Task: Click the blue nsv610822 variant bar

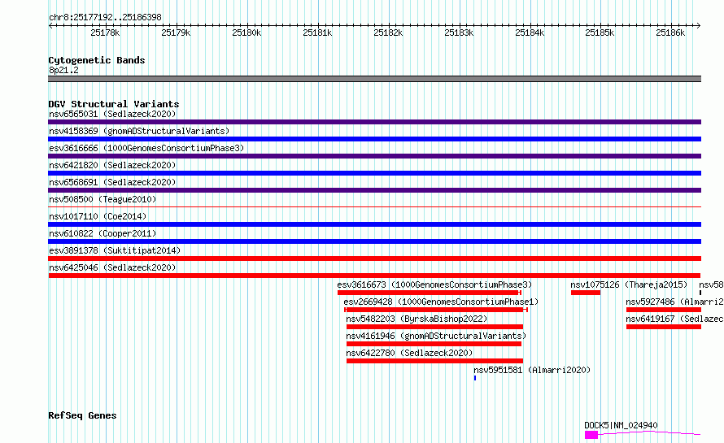Action: [374, 241]
